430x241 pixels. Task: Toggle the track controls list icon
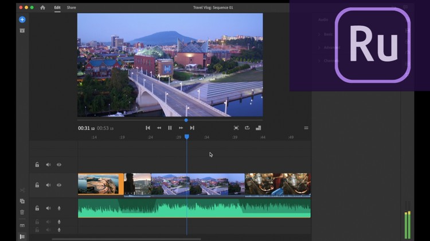[x=22, y=236]
